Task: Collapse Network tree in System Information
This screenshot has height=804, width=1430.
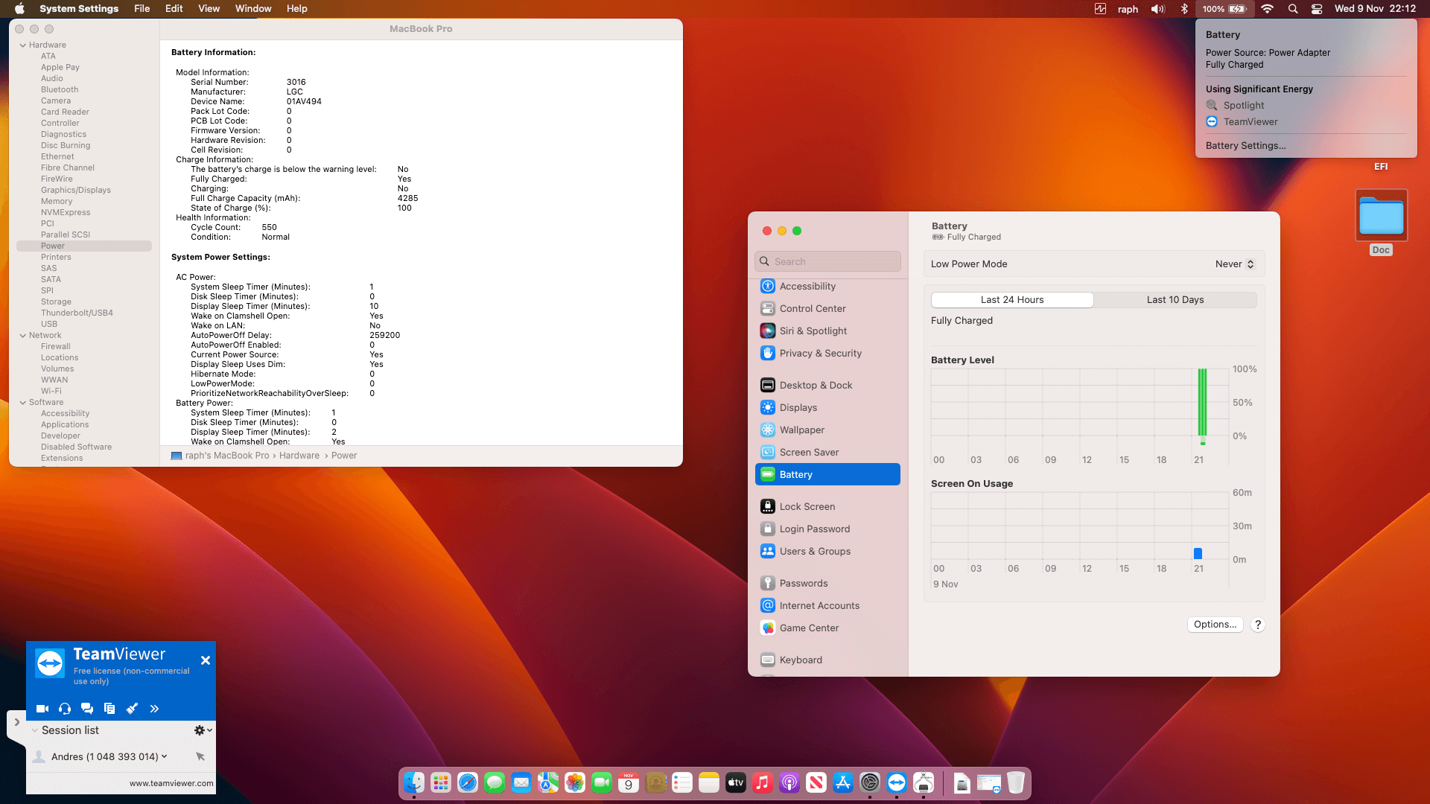Action: pyautogui.click(x=22, y=336)
